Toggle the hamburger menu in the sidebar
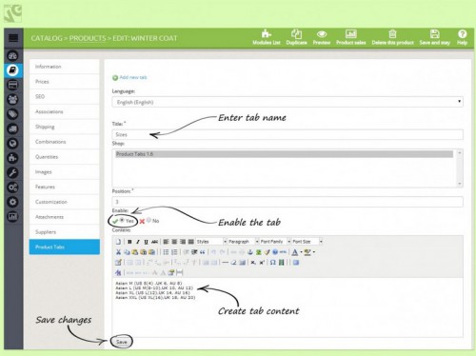 tap(13, 38)
